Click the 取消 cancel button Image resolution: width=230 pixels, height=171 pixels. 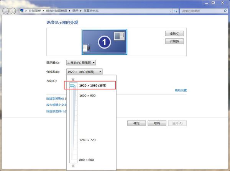tap(157, 123)
